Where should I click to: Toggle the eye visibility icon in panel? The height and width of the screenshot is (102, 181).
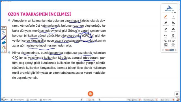coord(175,12)
